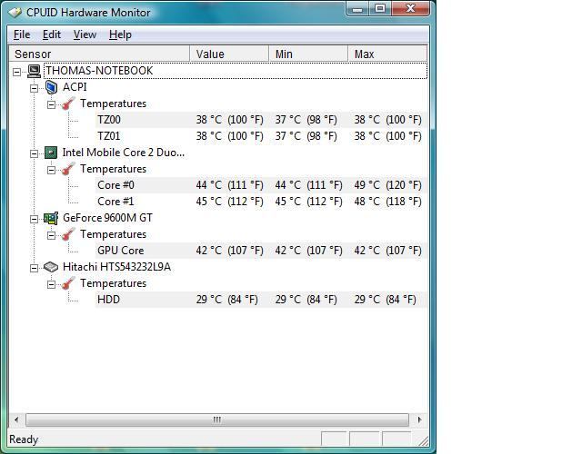Open the Help menu
The width and height of the screenshot is (582, 454).
120,35
